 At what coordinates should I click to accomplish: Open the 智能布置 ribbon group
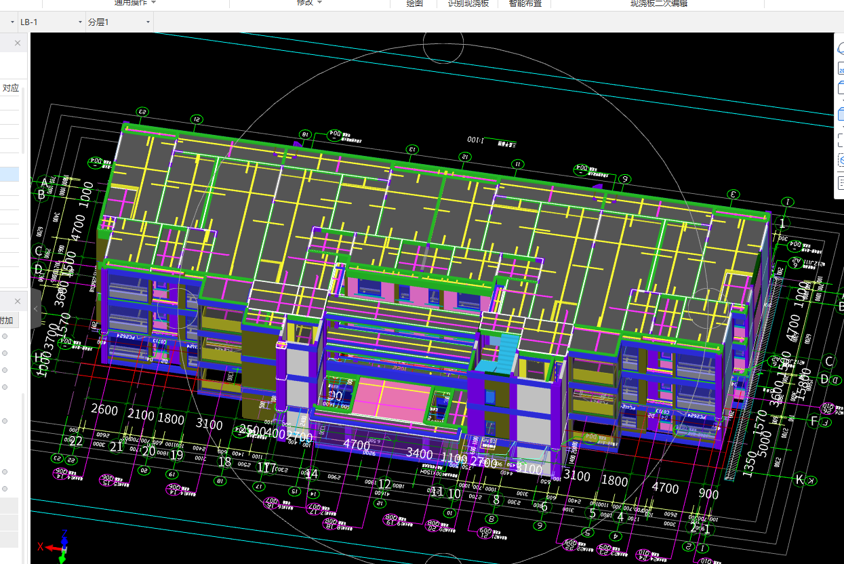[x=525, y=3]
